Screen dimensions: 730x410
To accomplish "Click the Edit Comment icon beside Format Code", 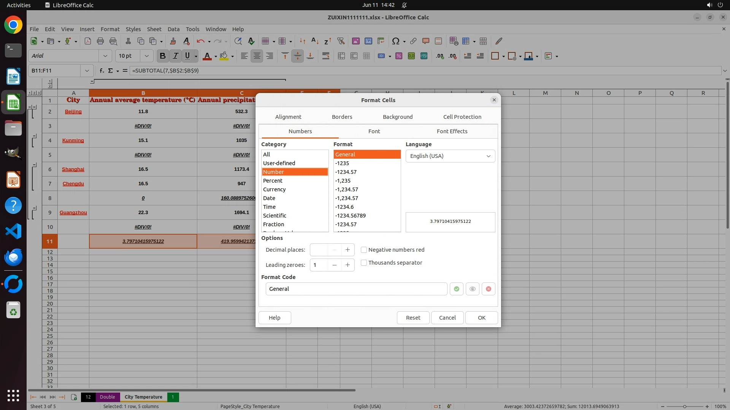I will pyautogui.click(x=472, y=289).
